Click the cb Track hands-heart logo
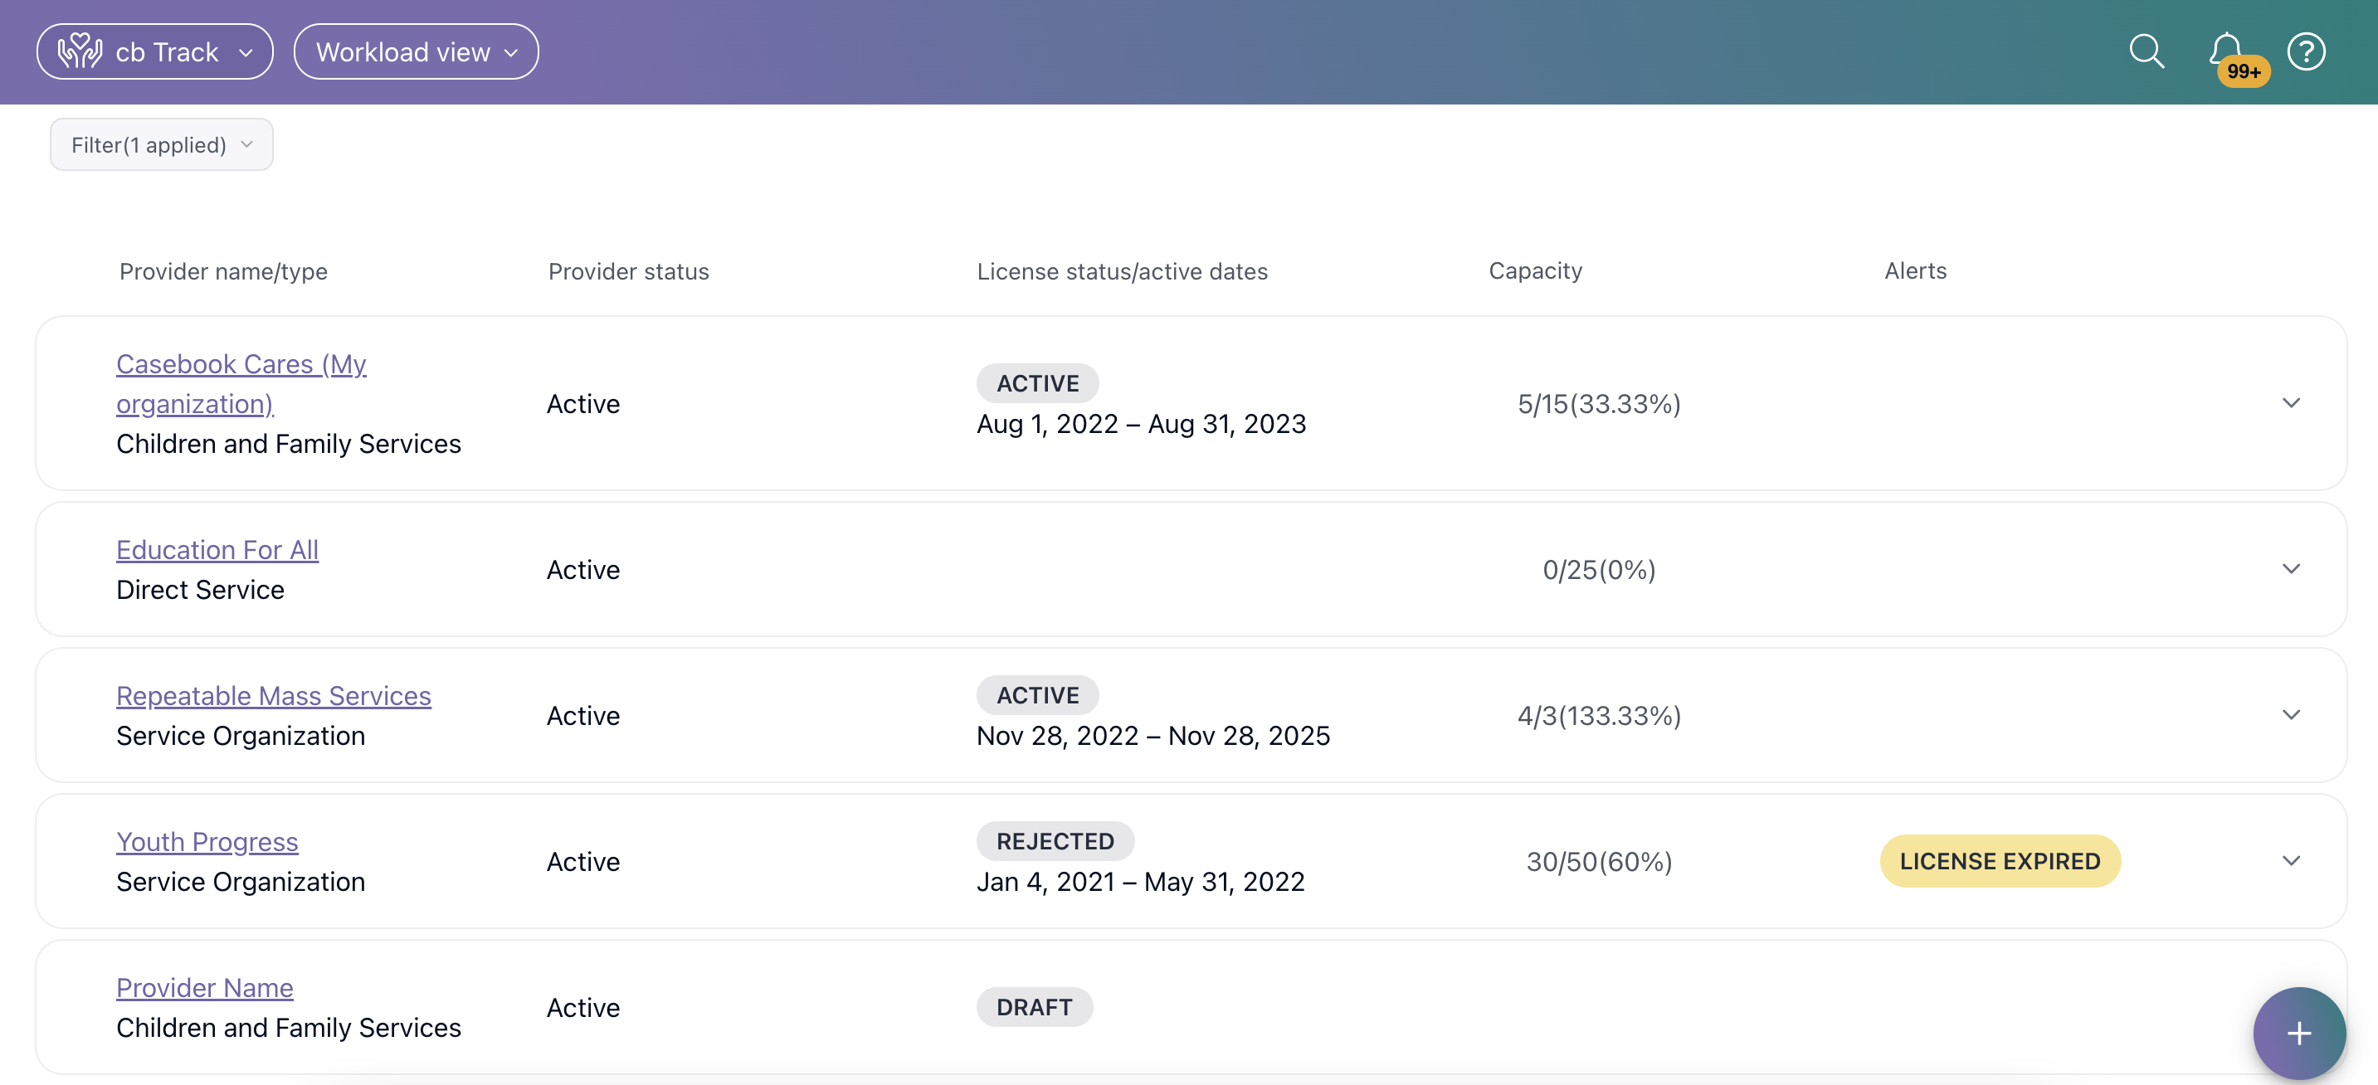The width and height of the screenshot is (2378, 1085). [x=80, y=51]
